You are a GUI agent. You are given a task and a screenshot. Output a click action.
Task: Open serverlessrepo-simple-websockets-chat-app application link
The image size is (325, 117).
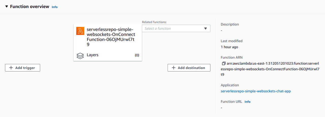(x=256, y=91)
